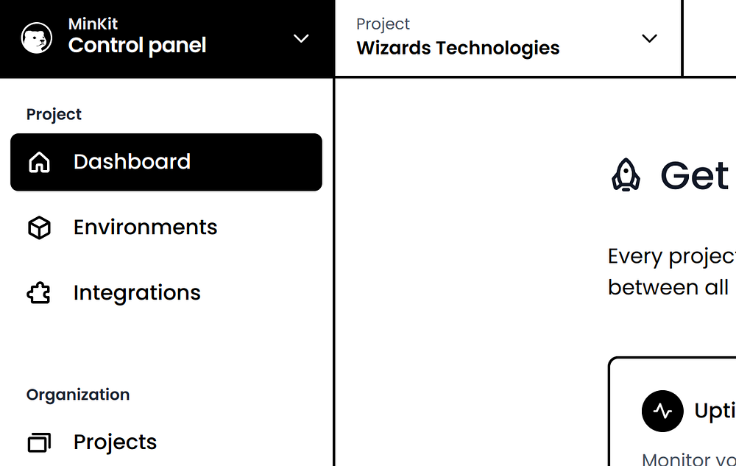Click the Get started heading text

point(695,175)
